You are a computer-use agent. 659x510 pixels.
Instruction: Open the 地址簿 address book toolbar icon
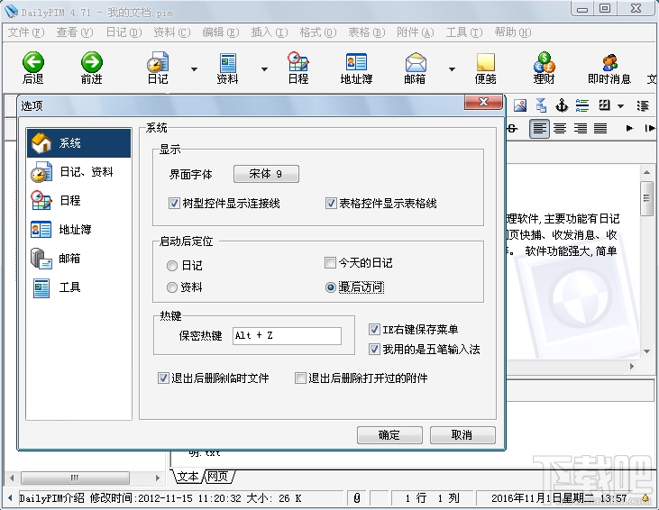356,62
